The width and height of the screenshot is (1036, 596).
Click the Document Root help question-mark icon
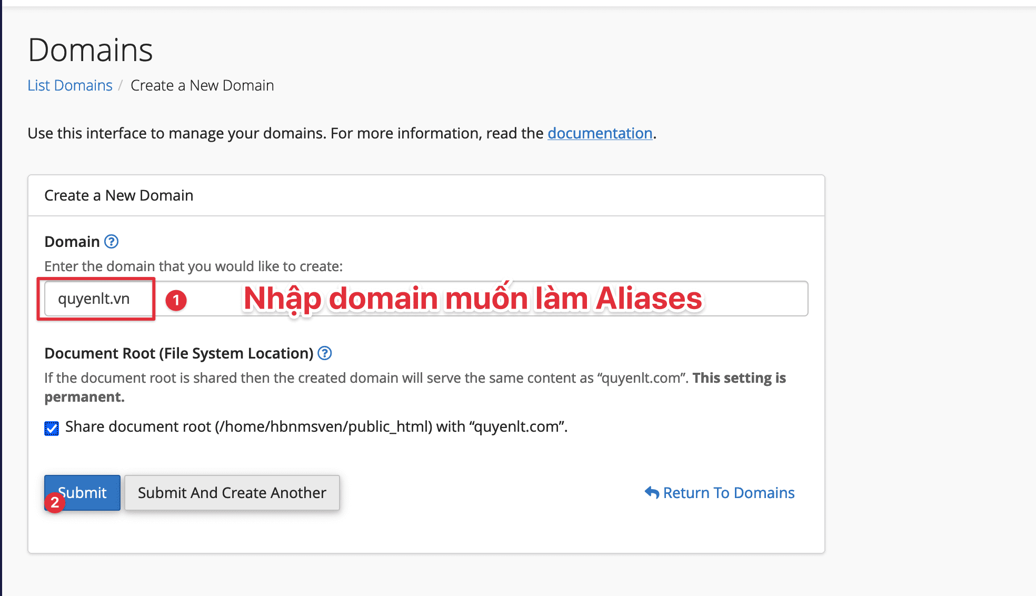pyautogui.click(x=325, y=353)
